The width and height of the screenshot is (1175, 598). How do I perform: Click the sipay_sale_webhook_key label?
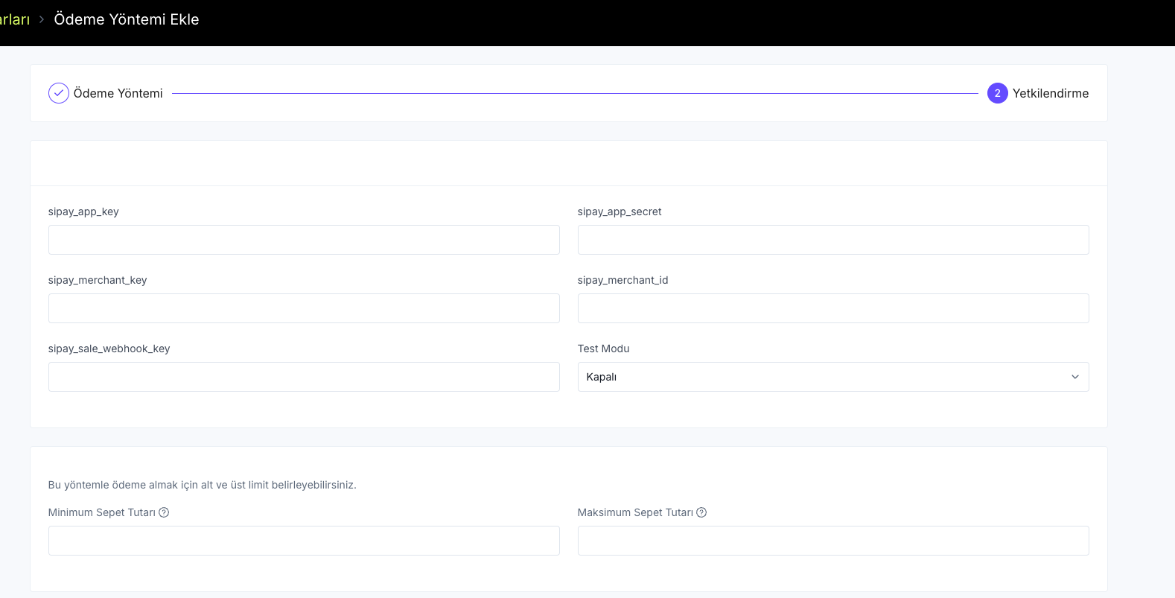point(109,349)
